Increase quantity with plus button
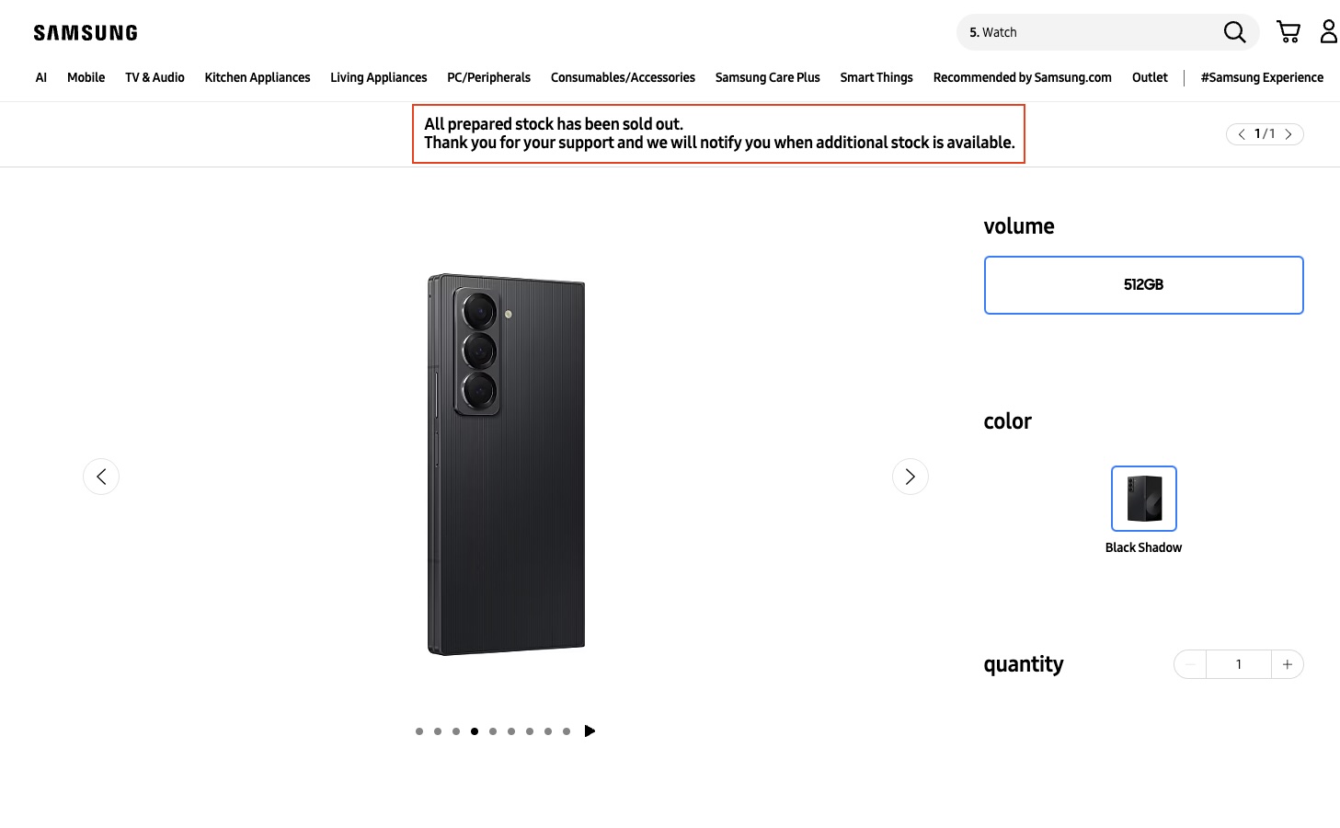 (1287, 664)
